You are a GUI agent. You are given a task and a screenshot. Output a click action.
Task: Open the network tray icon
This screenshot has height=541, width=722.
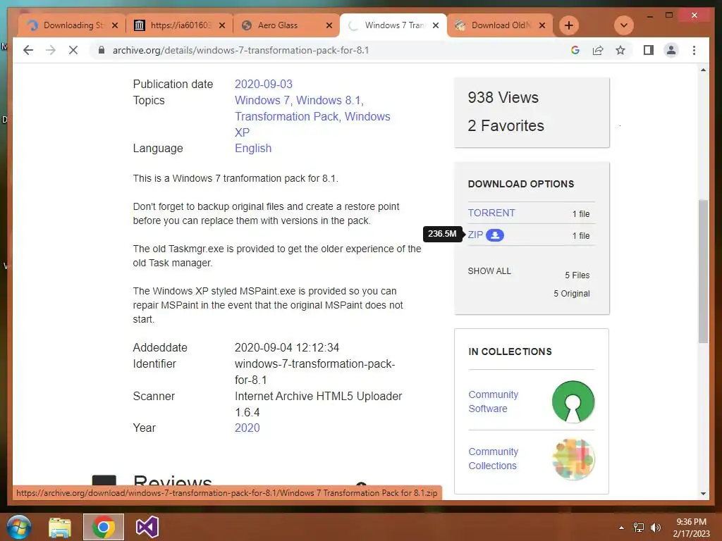pyautogui.click(x=639, y=528)
